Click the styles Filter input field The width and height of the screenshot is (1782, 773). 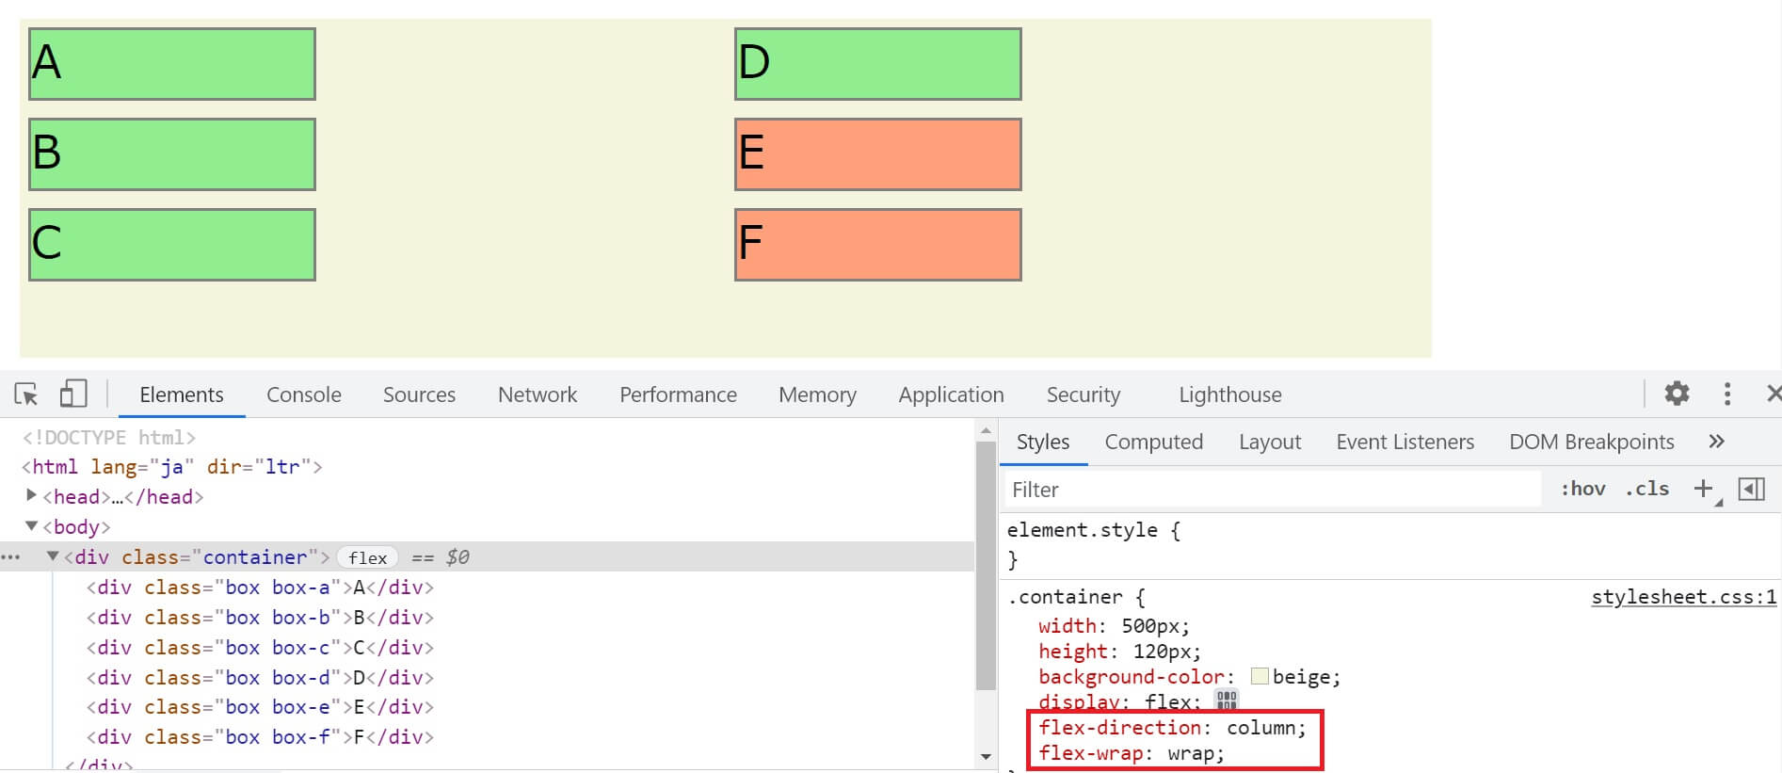point(1271,490)
